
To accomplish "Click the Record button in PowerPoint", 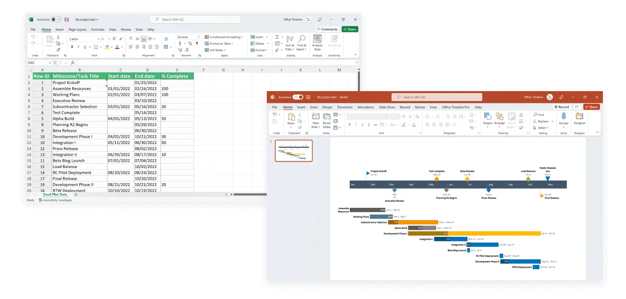I will tap(561, 107).
